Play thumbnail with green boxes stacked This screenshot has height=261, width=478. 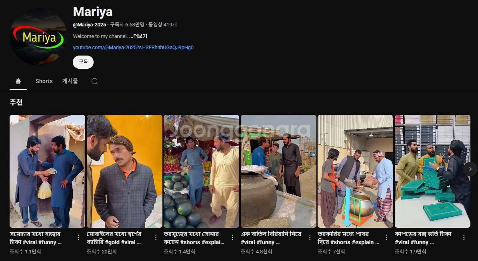pos(432,171)
